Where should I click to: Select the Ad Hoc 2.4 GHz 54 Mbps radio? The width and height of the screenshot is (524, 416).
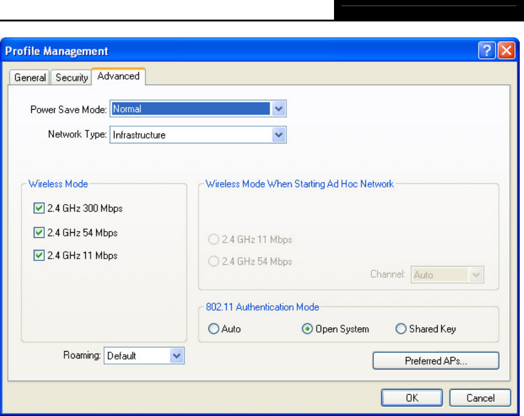tap(213, 261)
